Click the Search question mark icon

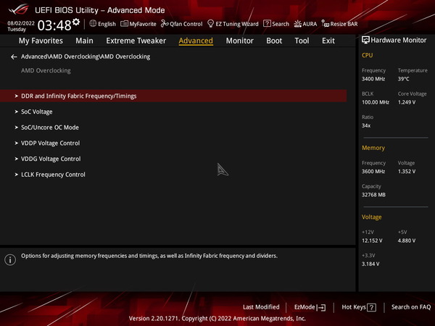267,24
